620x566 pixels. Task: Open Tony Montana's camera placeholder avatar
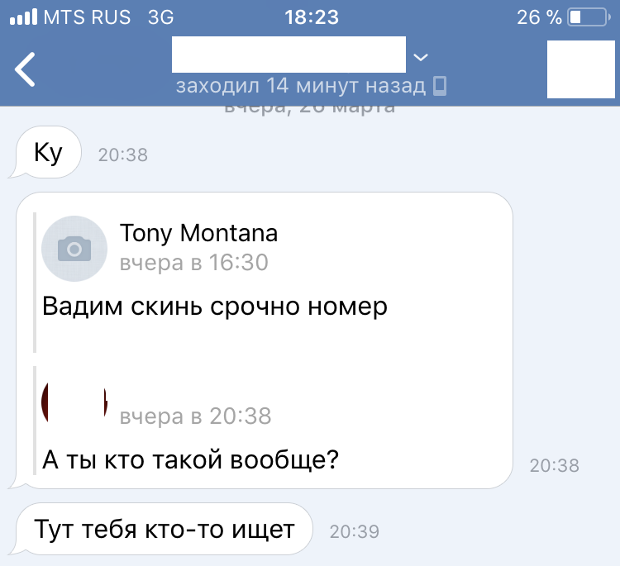74,249
